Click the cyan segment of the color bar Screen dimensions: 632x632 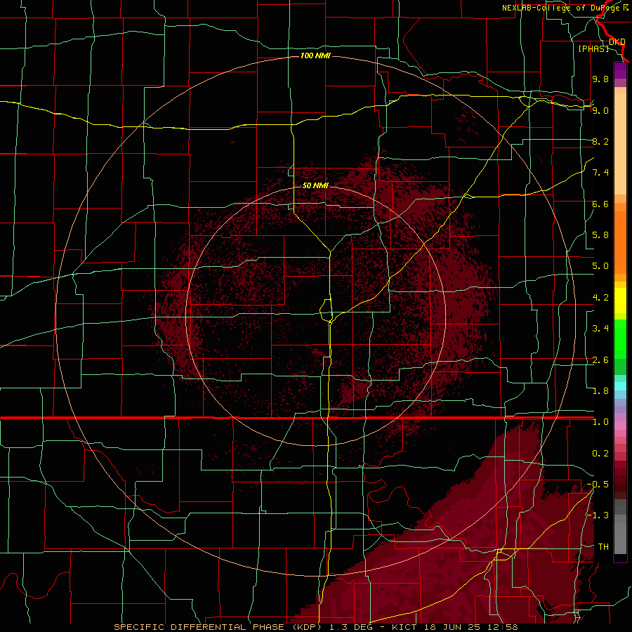pos(620,386)
